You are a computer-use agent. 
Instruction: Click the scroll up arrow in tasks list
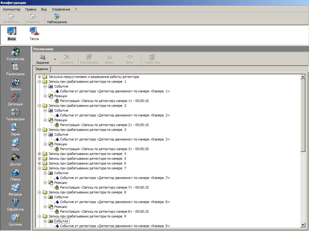tap(303, 77)
